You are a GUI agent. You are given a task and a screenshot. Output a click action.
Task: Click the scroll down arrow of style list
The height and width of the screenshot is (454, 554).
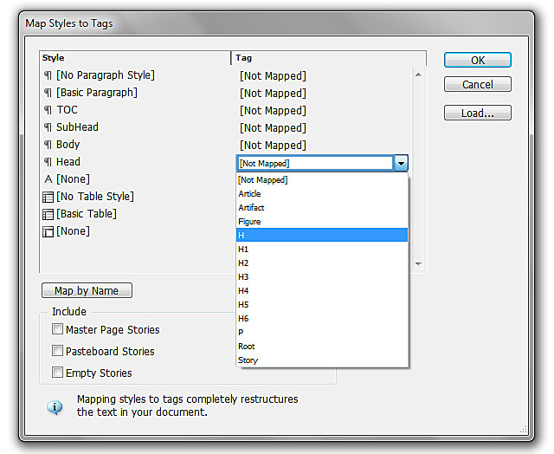tap(418, 263)
